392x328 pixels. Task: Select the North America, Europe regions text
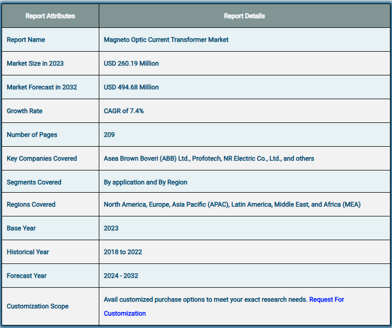[x=232, y=205]
